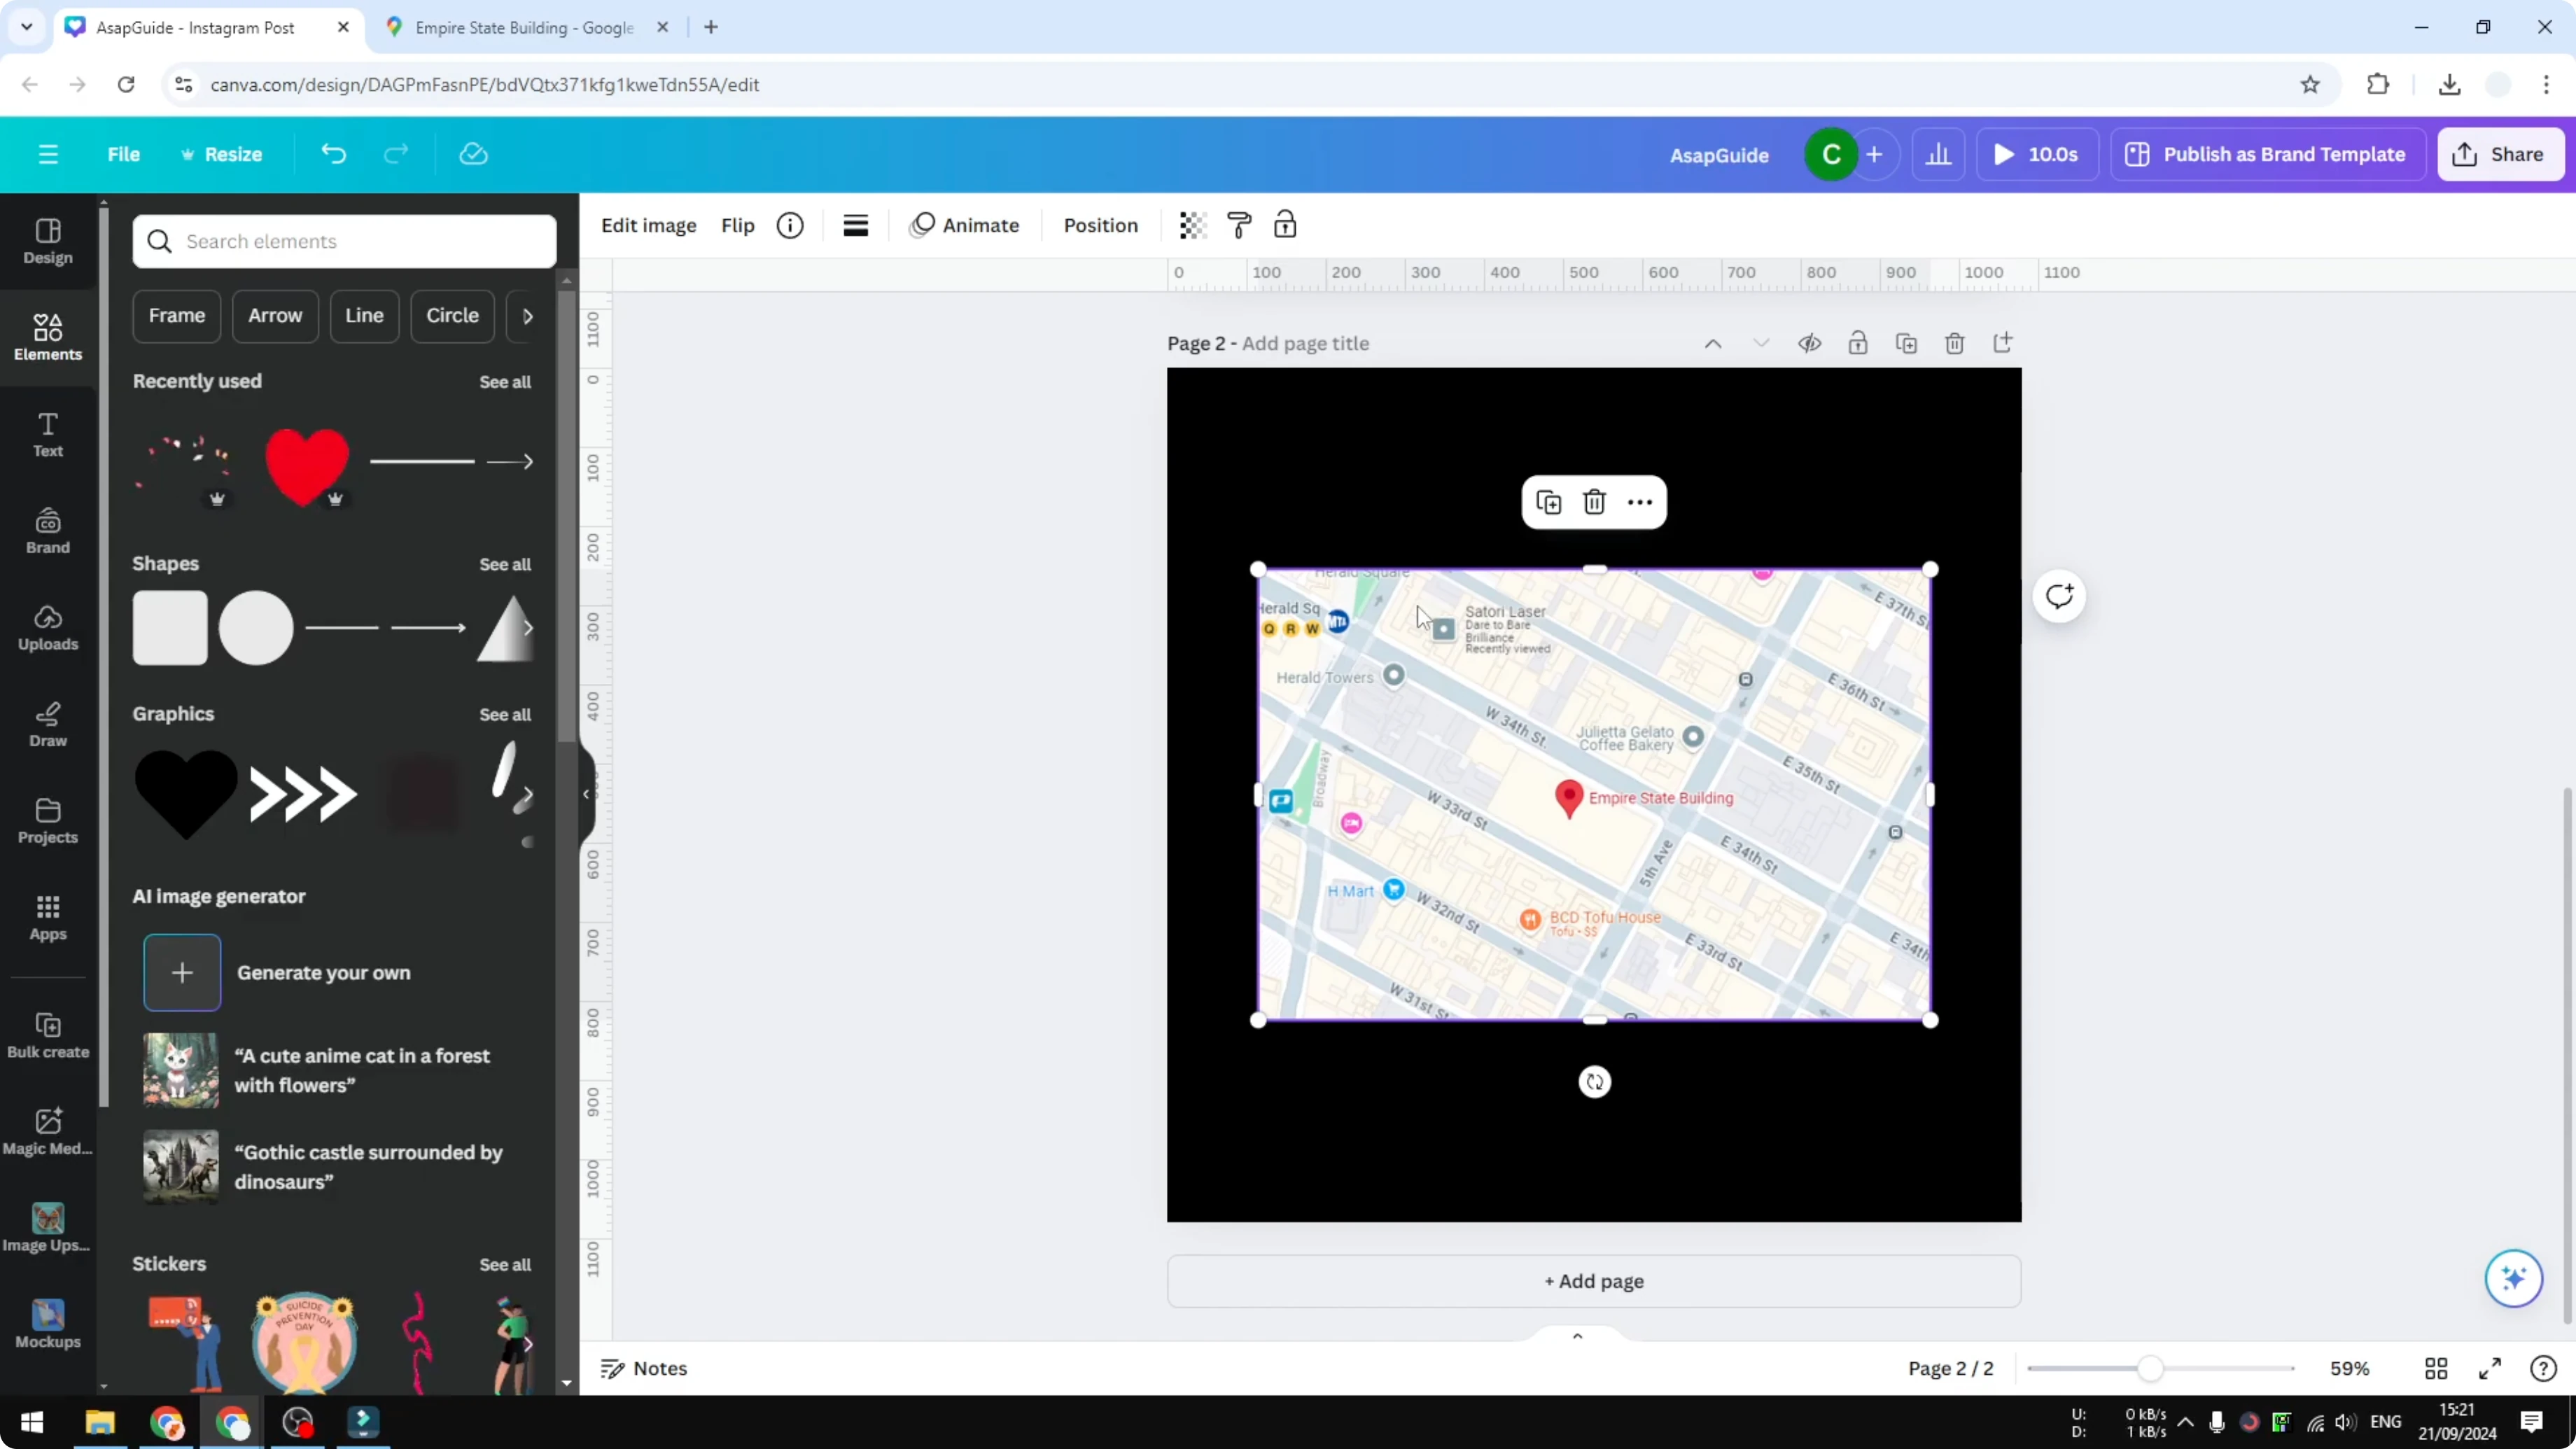
Task: Click the Share button
Action: (2500, 154)
